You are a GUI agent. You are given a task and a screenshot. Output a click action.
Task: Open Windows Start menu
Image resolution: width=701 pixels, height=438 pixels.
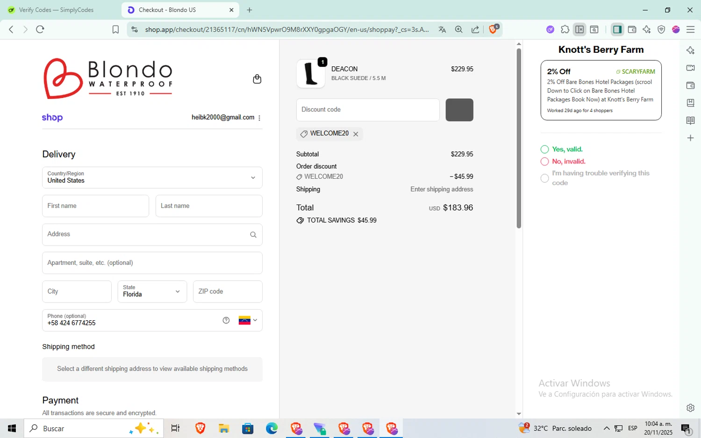[x=12, y=428]
